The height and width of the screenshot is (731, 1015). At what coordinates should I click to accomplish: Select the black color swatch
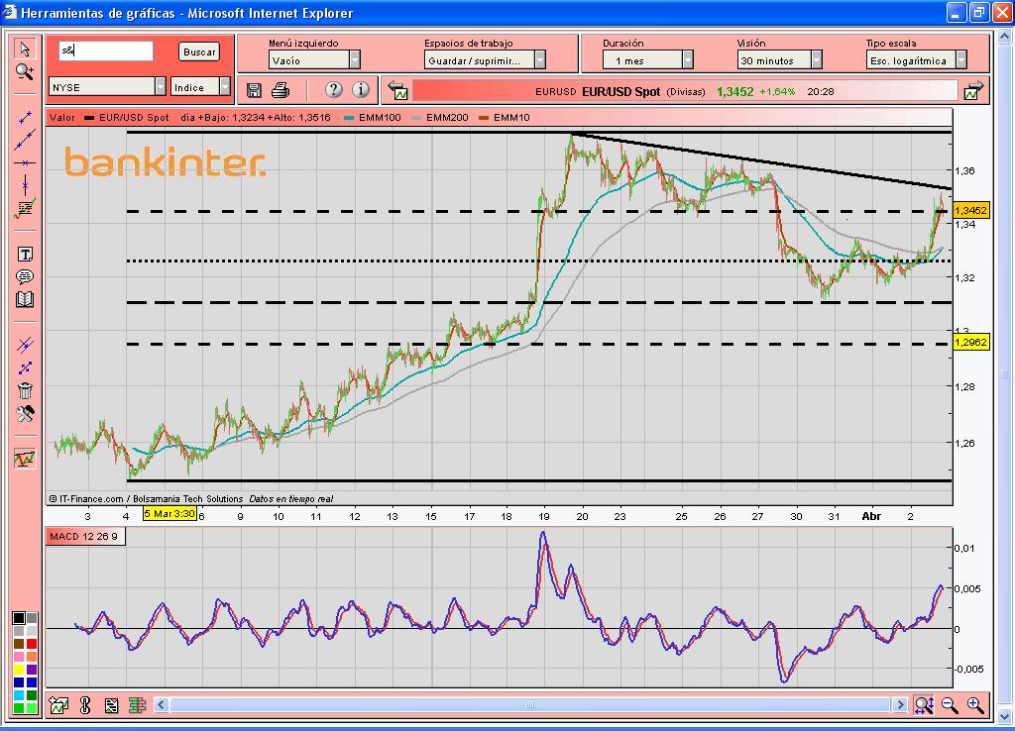(x=19, y=618)
